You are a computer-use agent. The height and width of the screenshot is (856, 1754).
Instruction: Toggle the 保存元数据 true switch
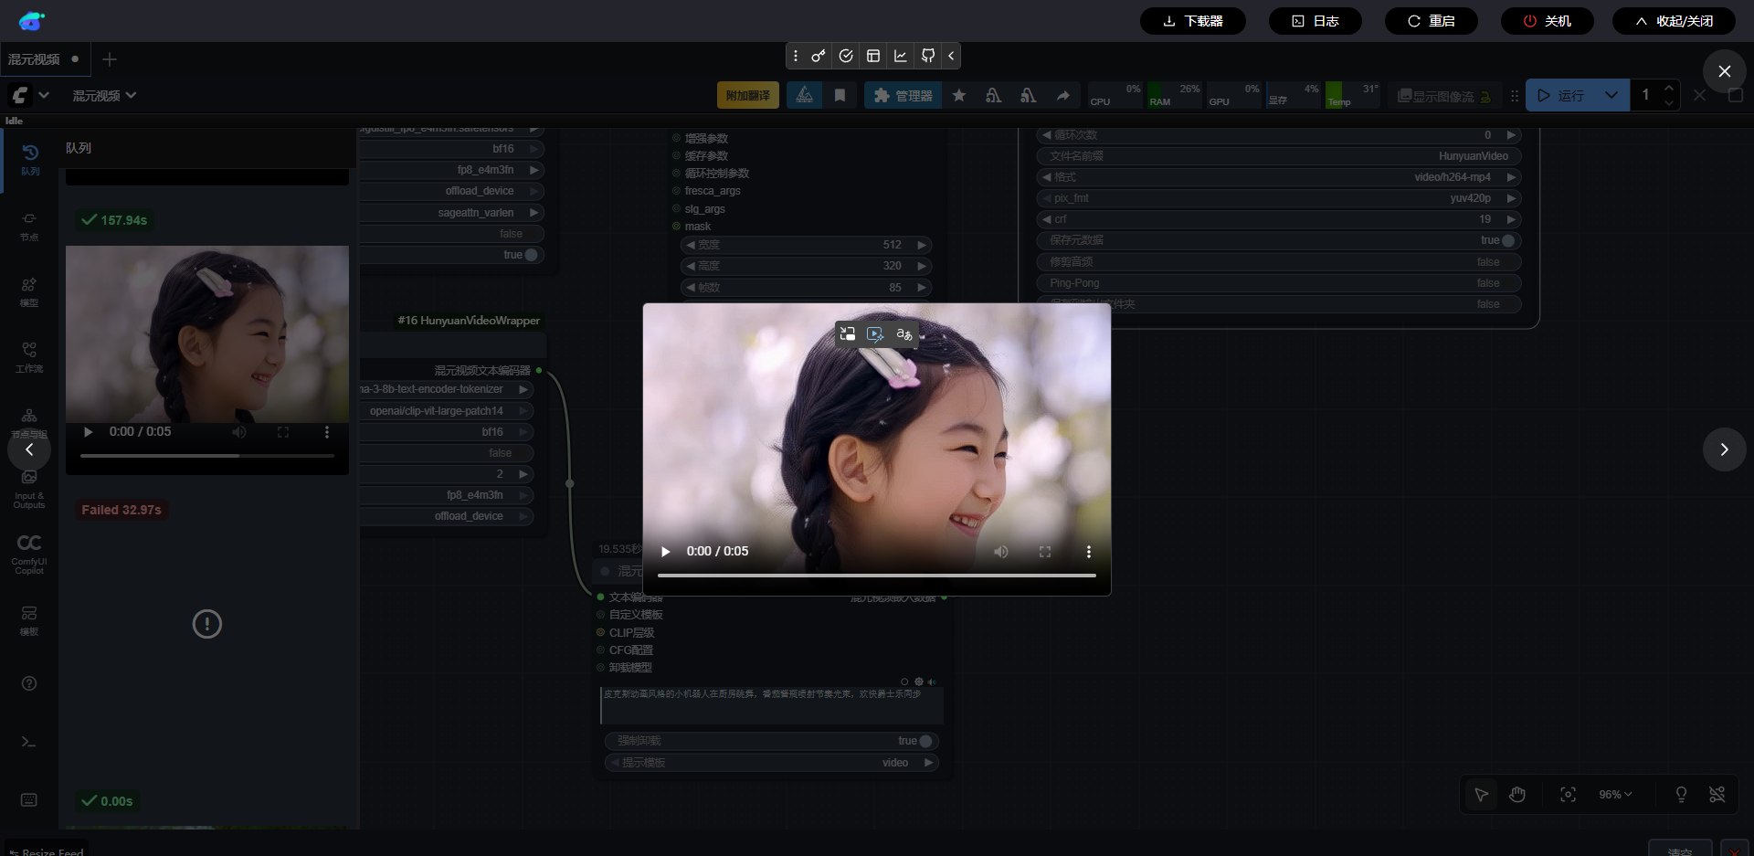click(x=1279, y=240)
